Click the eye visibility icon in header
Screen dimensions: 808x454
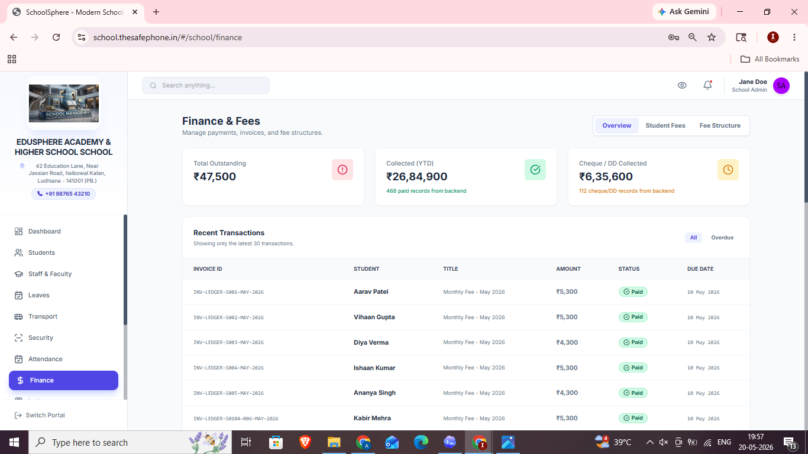(682, 85)
